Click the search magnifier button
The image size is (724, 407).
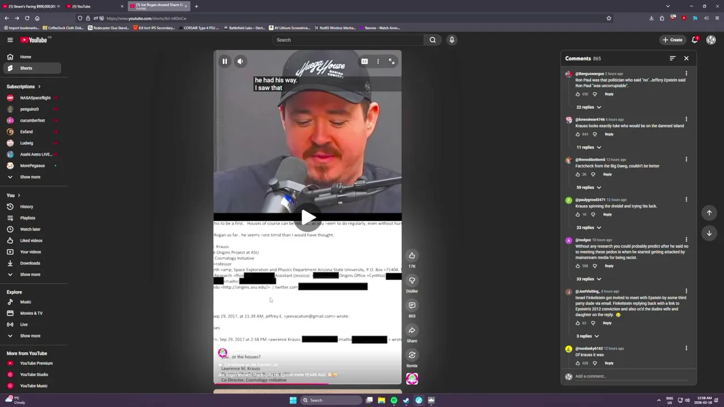click(x=433, y=40)
